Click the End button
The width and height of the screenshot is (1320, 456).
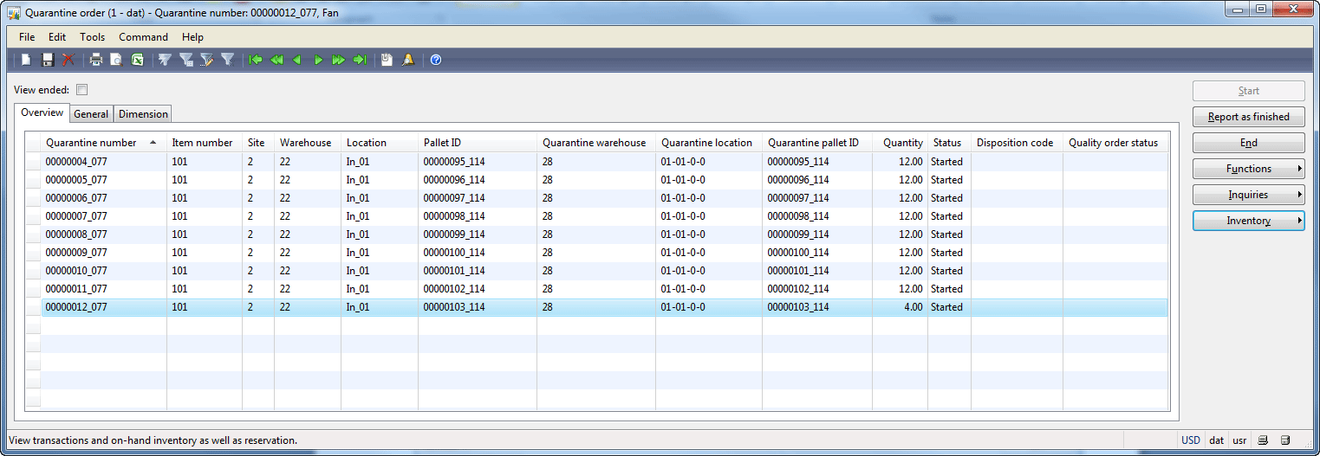point(1248,143)
